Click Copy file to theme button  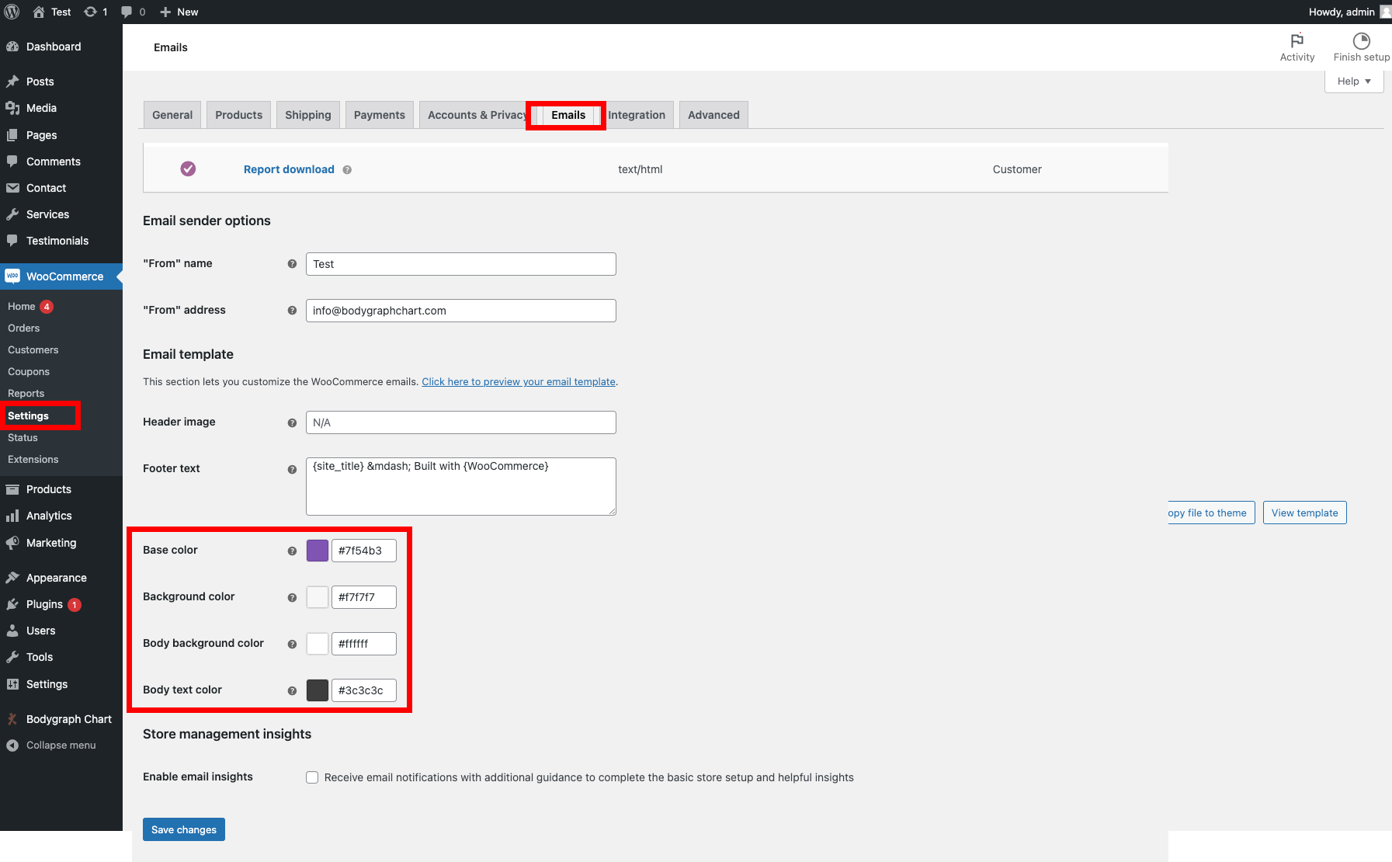click(1210, 513)
